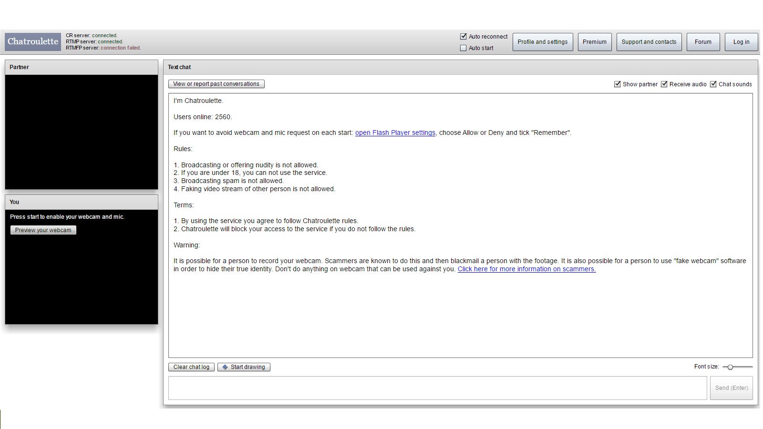Select rule 'Broadcasting spam is not allowed.'
Image resolution: width=763 pixels, height=429 pixels.
[x=228, y=181]
